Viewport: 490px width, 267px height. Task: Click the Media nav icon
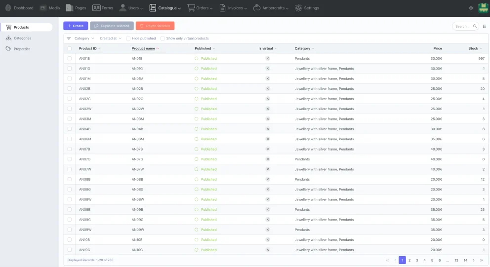(43, 8)
